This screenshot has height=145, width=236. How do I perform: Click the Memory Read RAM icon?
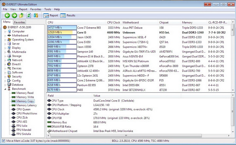coord(13,93)
